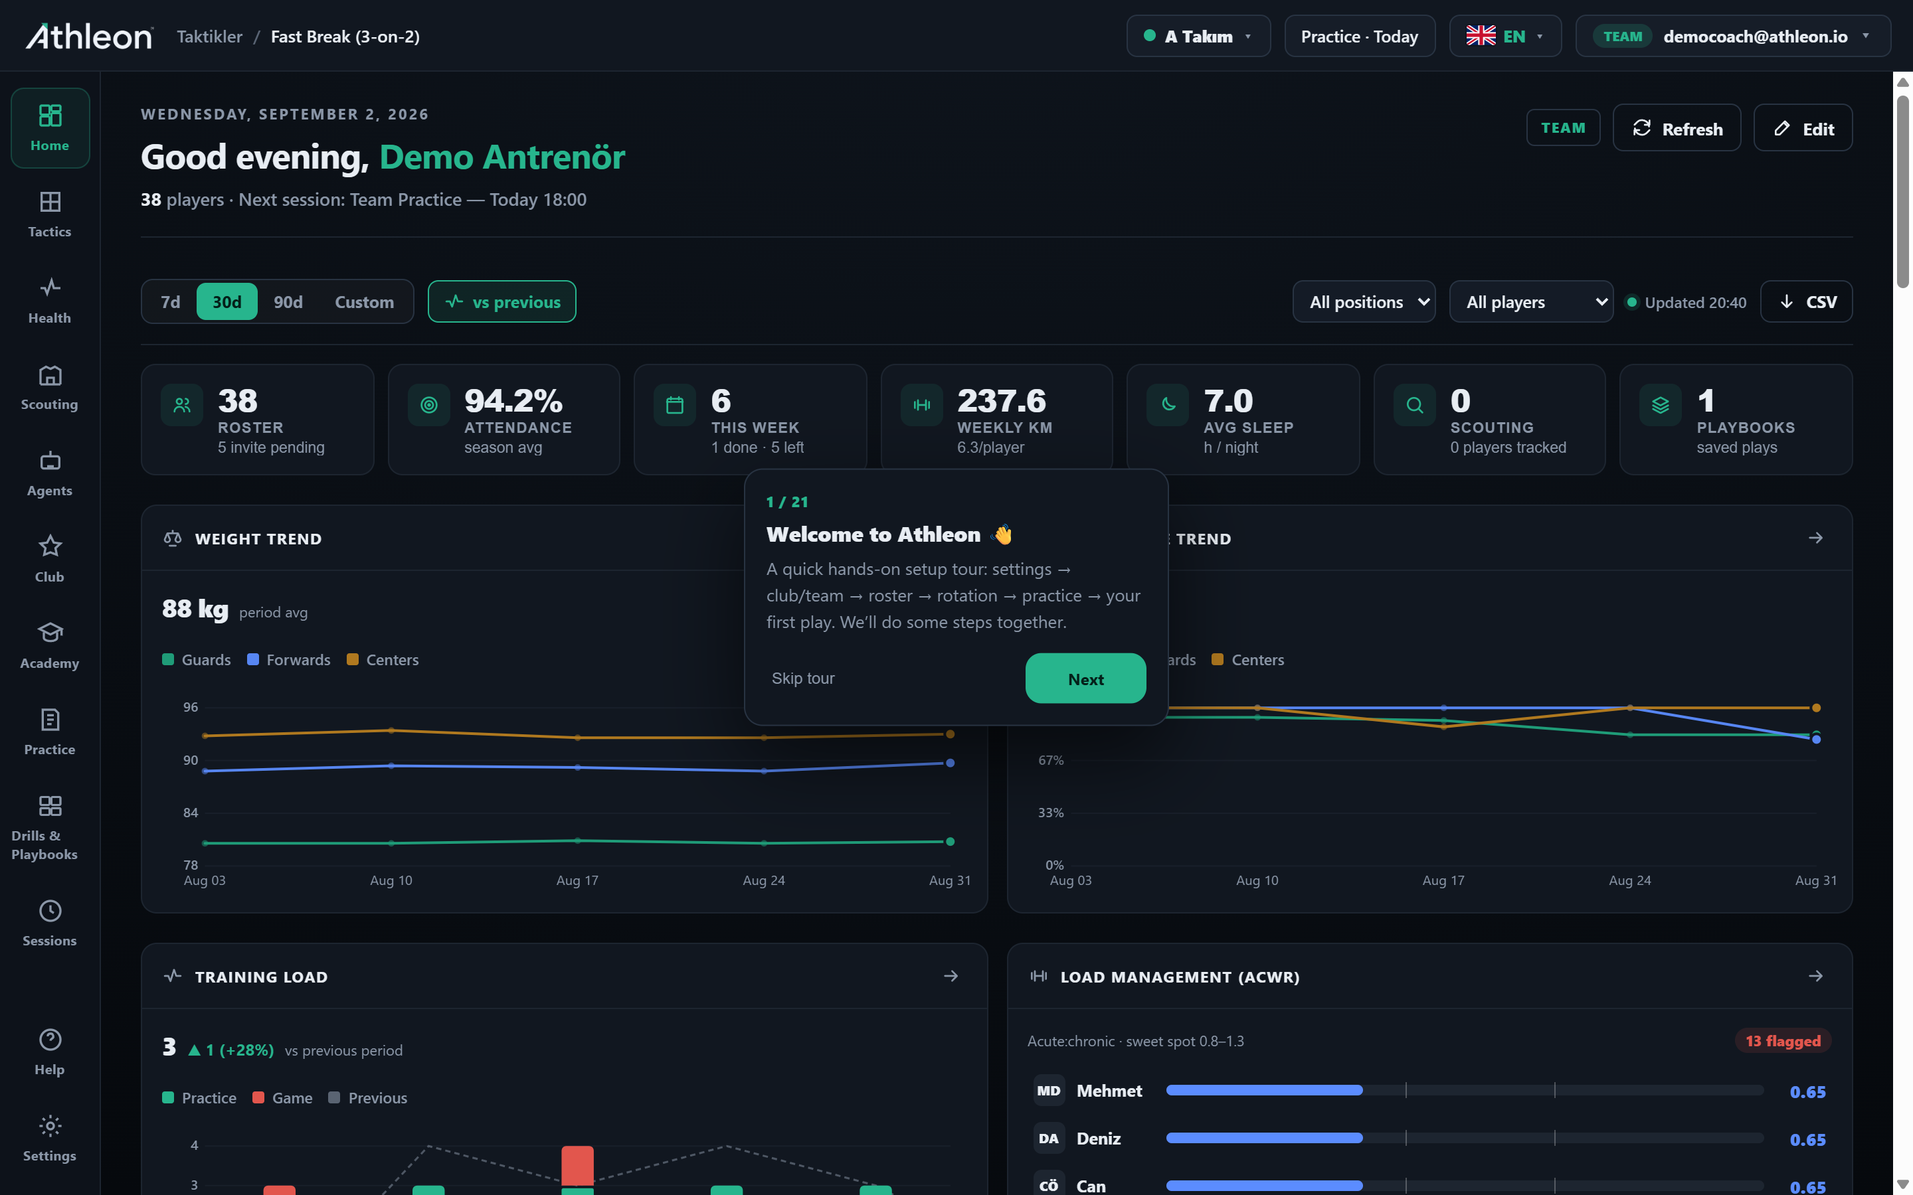The height and width of the screenshot is (1195, 1913).
Task: Toggle Practice series in Training Load legend
Action: [199, 1097]
